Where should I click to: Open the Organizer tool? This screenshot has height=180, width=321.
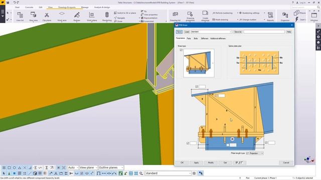click(x=285, y=16)
